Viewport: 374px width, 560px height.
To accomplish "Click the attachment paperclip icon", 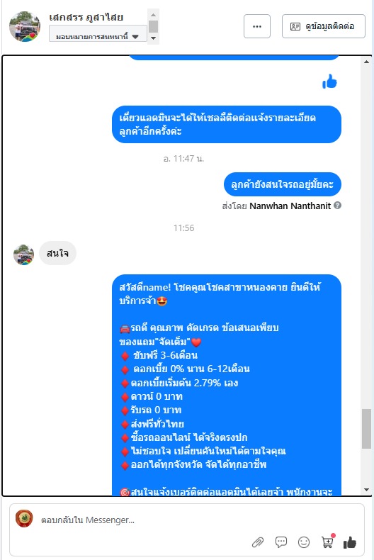I will pos(258,542).
